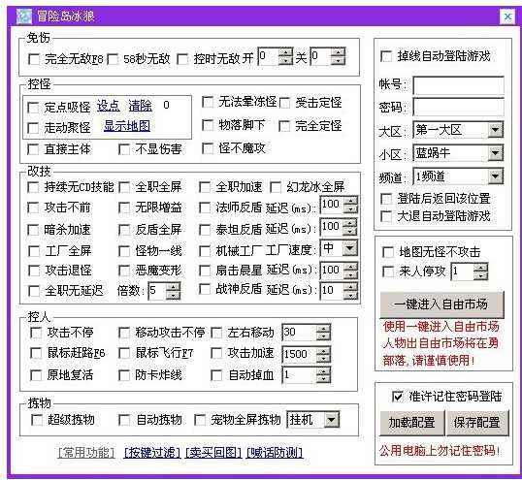Check 全职无延迟 option
The width and height of the screenshot is (522, 480).
pyautogui.click(x=34, y=291)
